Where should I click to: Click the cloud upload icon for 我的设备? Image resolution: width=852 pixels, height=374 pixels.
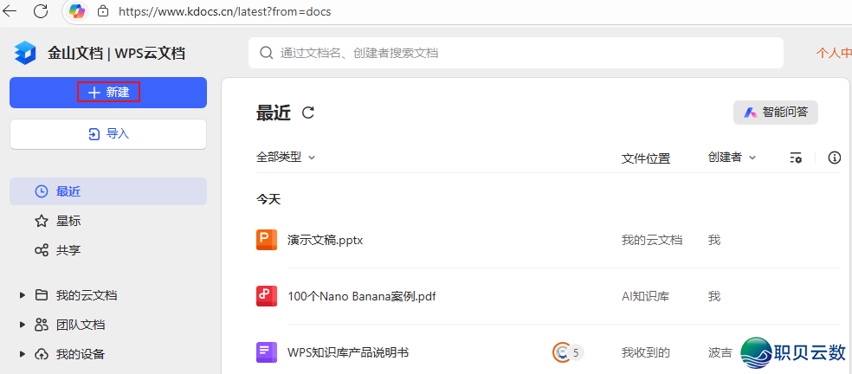click(42, 354)
